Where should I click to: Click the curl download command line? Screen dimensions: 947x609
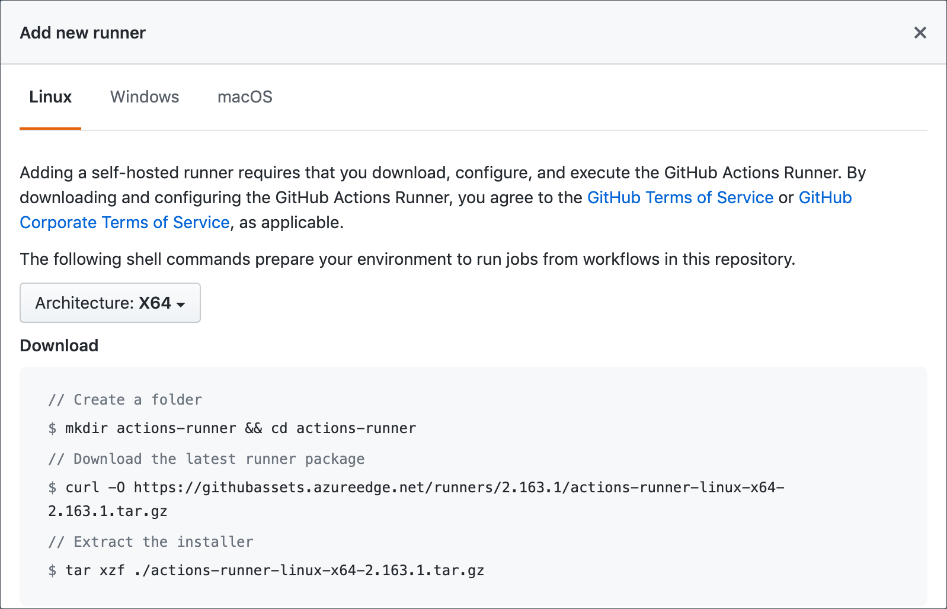pyautogui.click(x=416, y=499)
